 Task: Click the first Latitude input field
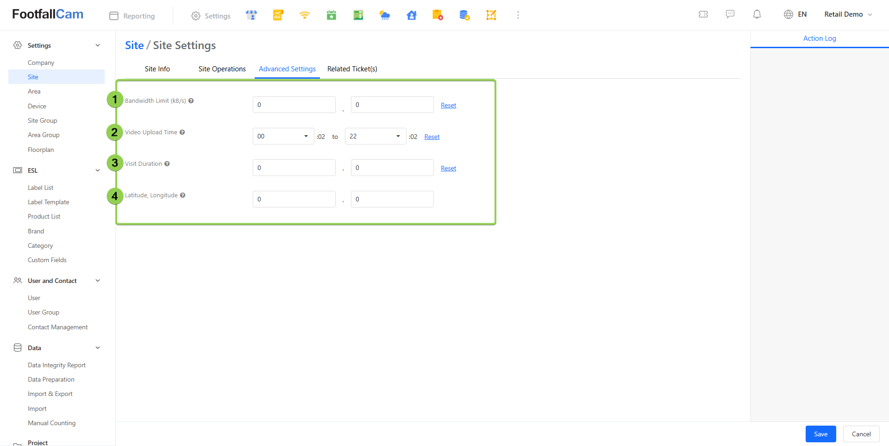coord(294,199)
